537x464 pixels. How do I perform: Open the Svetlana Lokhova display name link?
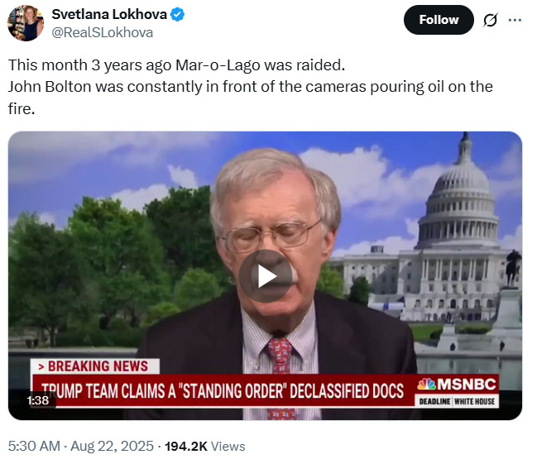click(109, 14)
